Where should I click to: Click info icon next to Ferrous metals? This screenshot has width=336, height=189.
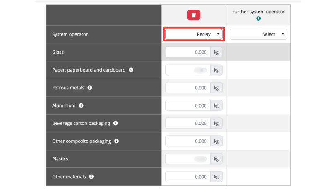pyautogui.click(x=90, y=88)
